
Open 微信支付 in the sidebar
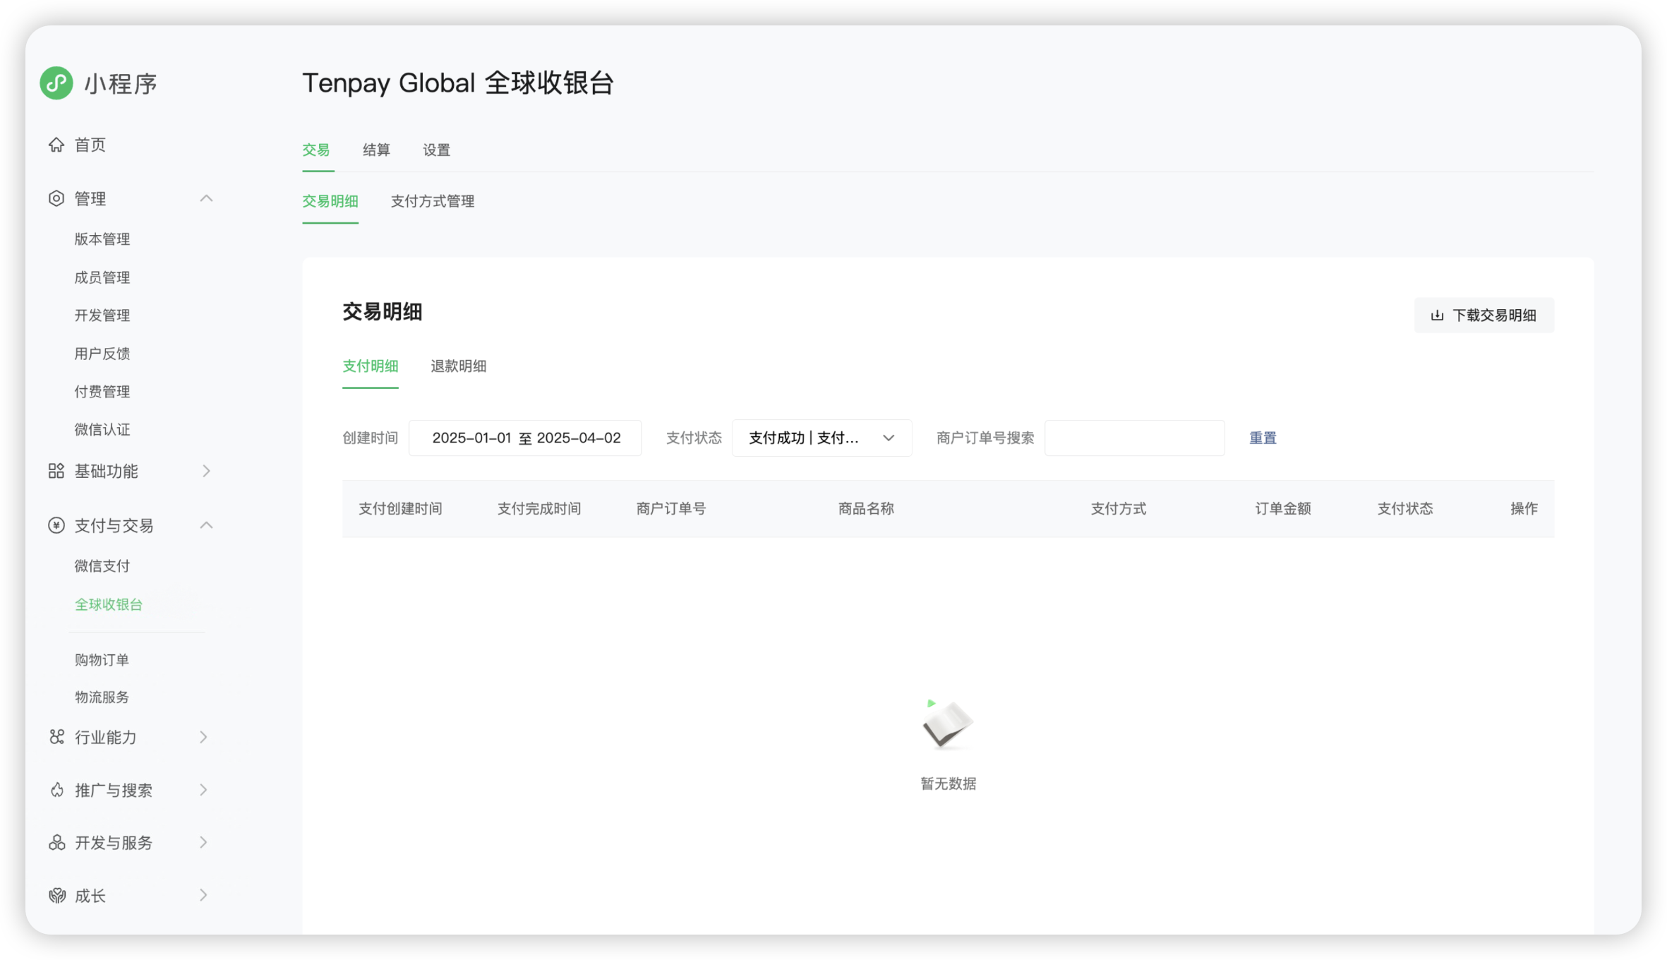(x=102, y=566)
